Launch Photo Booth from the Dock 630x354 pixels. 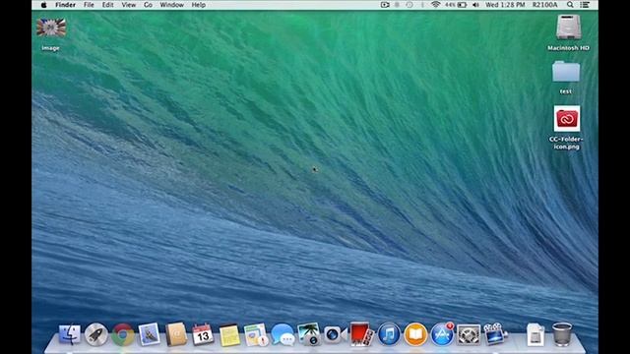click(361, 334)
